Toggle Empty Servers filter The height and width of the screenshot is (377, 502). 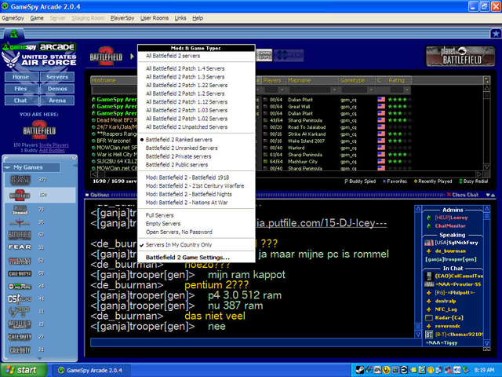163,223
